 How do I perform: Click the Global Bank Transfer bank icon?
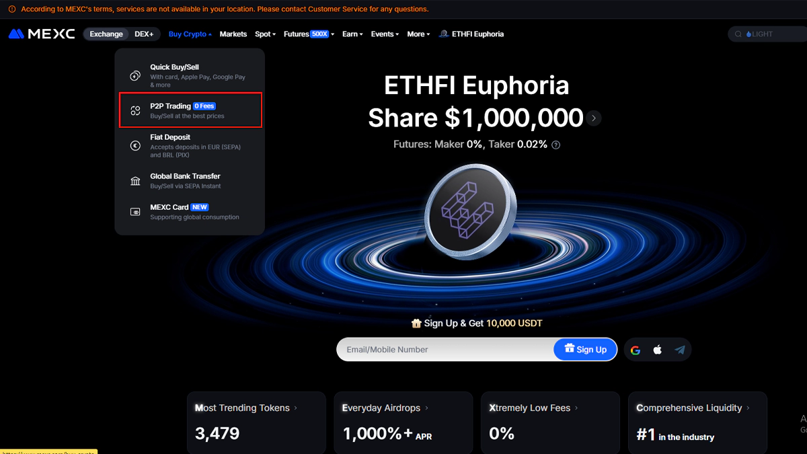pyautogui.click(x=135, y=180)
